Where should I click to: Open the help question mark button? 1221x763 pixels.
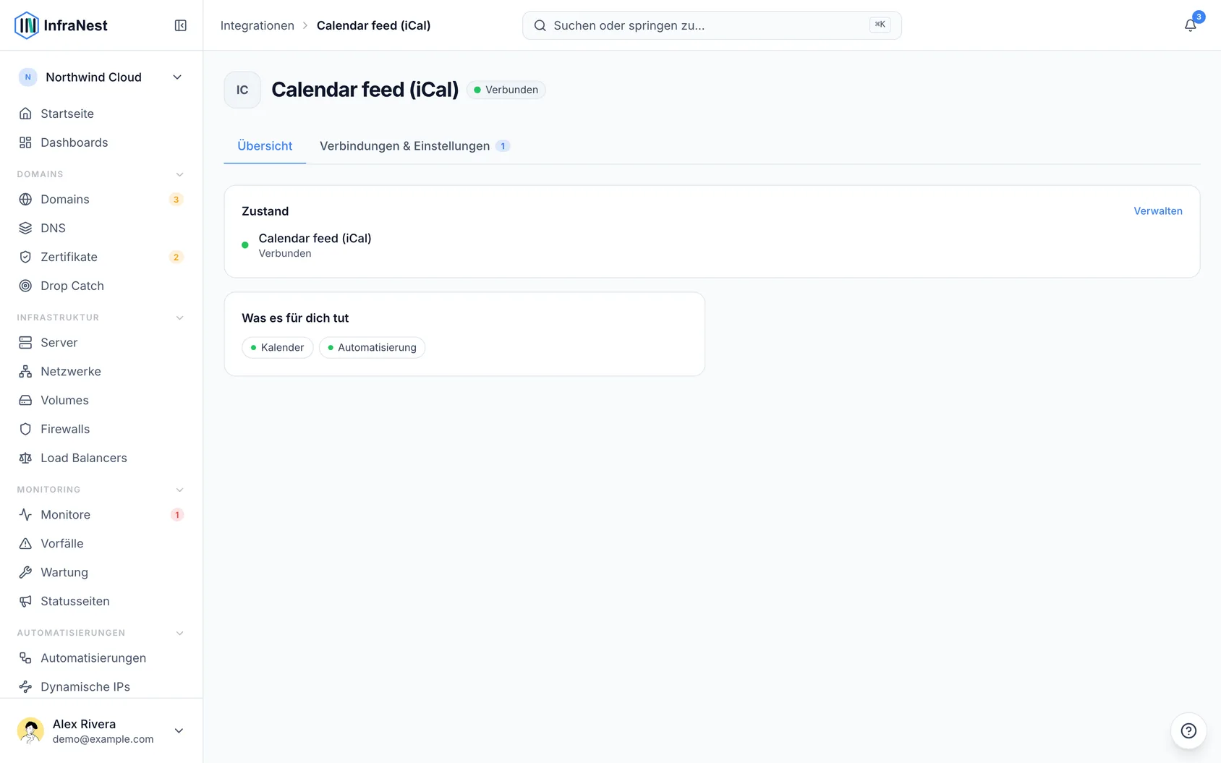[1188, 730]
